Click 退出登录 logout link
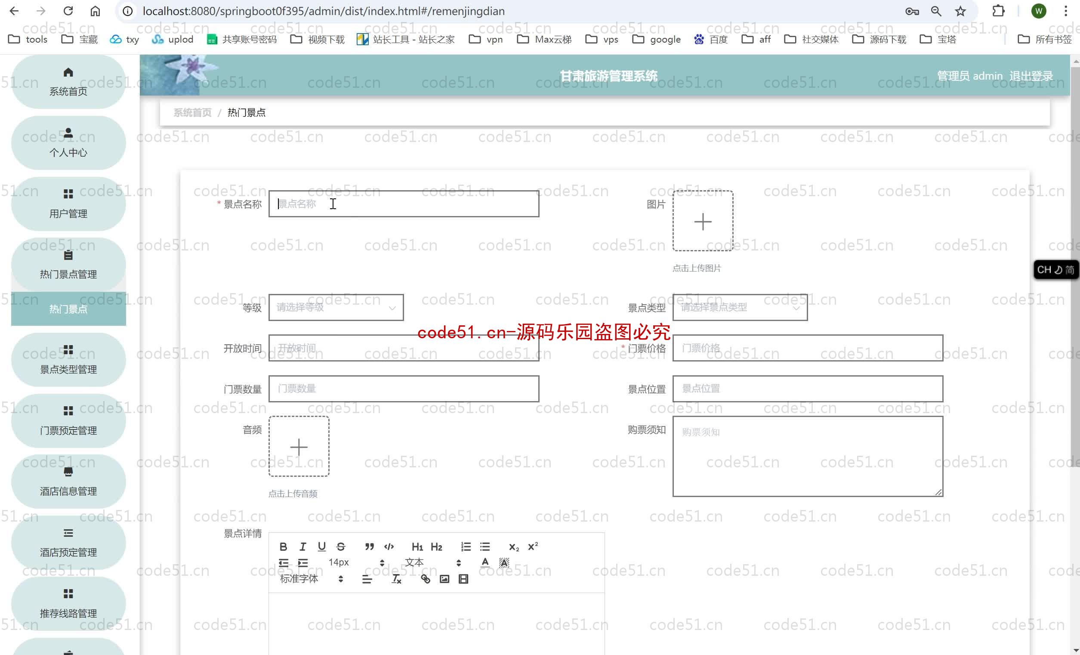This screenshot has height=655, width=1080. [x=1031, y=76]
